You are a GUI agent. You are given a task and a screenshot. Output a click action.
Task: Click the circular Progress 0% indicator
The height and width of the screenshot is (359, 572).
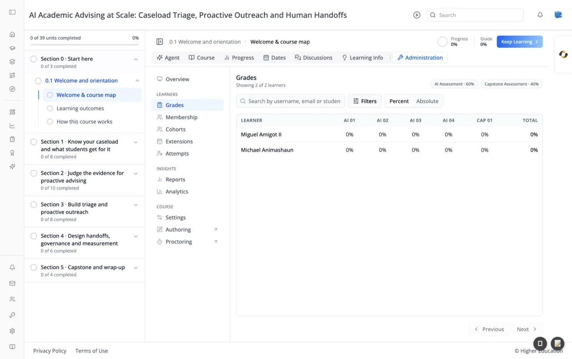[442, 42]
